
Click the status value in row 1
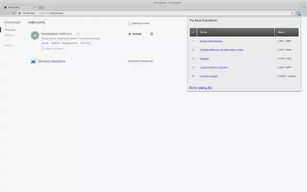click(x=284, y=41)
